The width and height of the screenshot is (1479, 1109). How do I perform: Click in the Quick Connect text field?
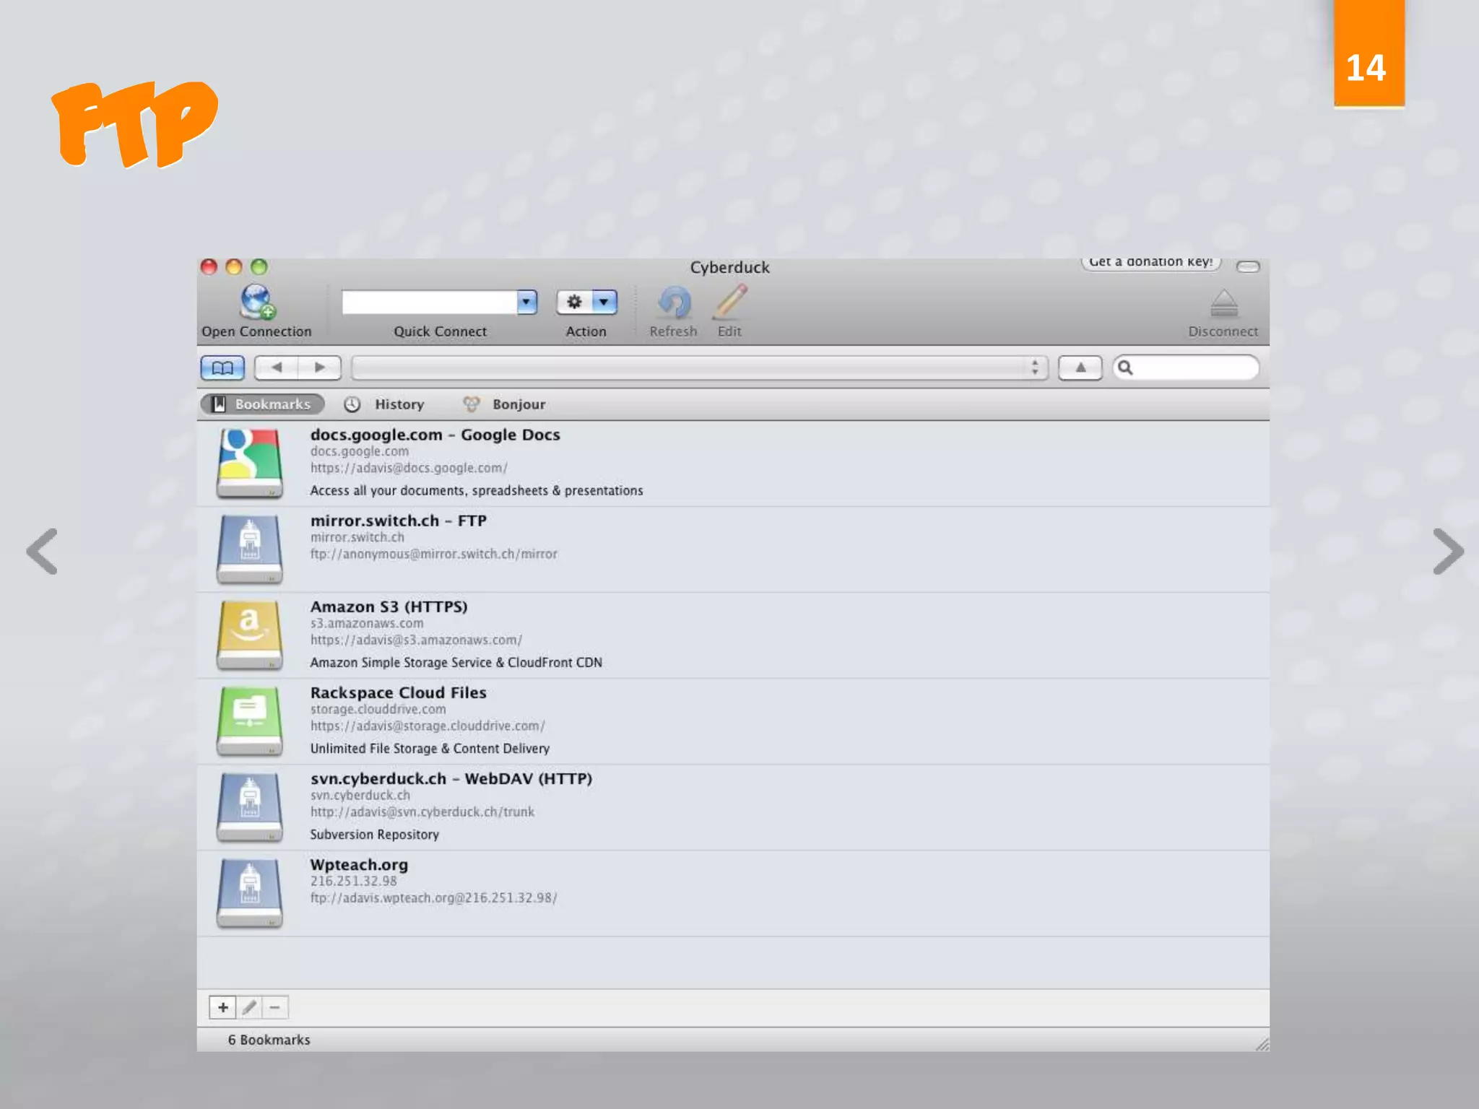click(430, 302)
